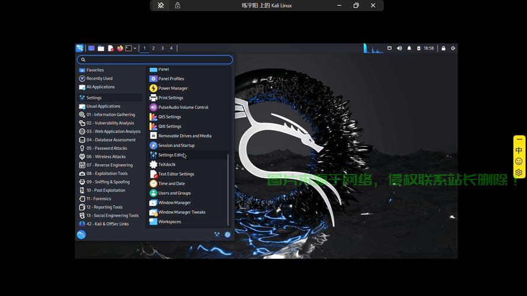Expand the terminal dropdown arrow in the panel

135,48
